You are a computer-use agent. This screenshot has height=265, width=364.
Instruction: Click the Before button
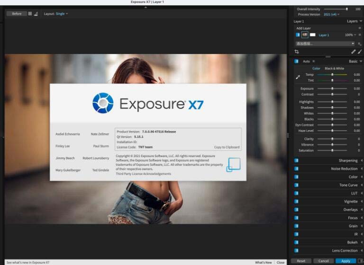pos(17,14)
